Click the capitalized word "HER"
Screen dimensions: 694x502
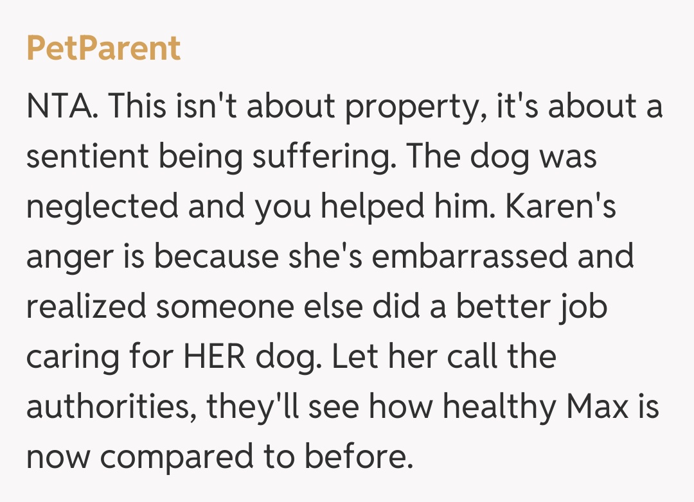pos(213,357)
